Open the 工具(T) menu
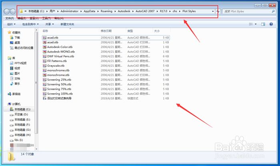Screen dimensions: 280x166 point(46,18)
